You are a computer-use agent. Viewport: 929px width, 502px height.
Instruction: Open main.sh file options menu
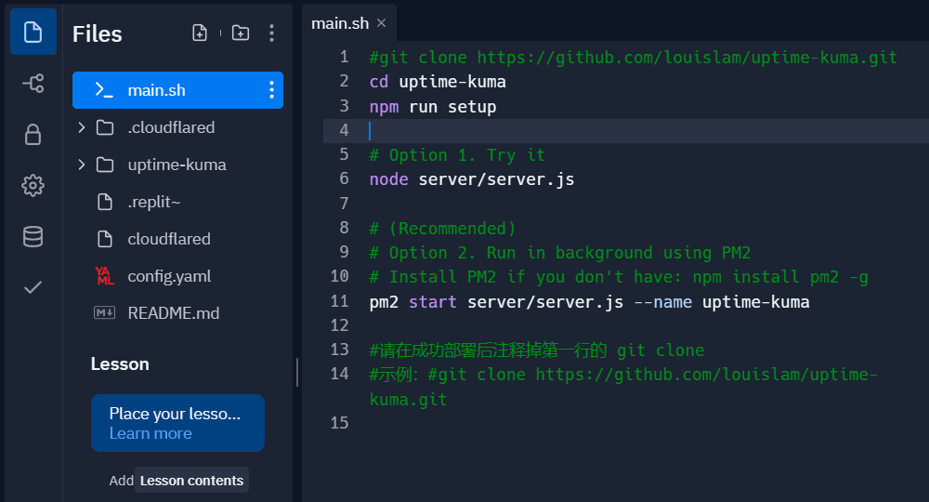(x=271, y=90)
